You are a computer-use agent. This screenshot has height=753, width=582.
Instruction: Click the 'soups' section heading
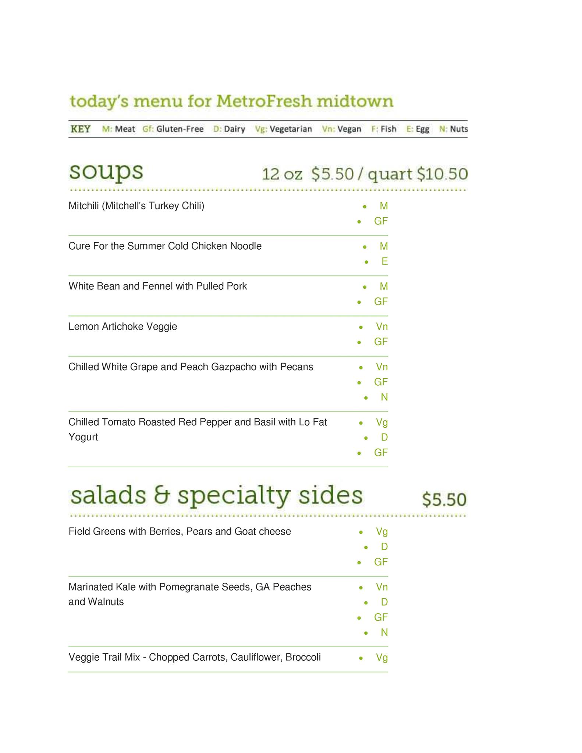pos(106,172)
